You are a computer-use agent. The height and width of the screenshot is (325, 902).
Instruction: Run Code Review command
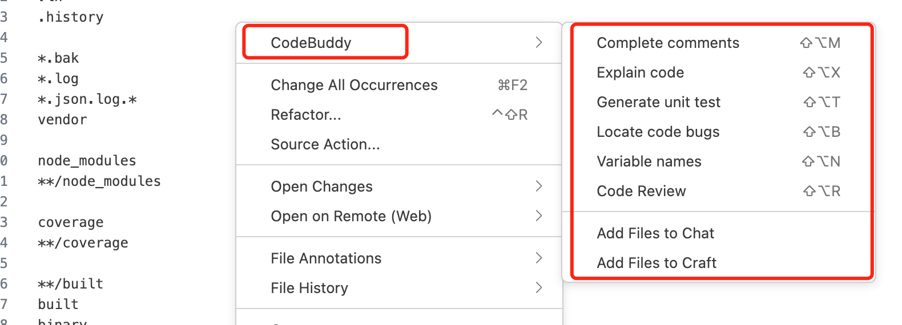tap(641, 191)
